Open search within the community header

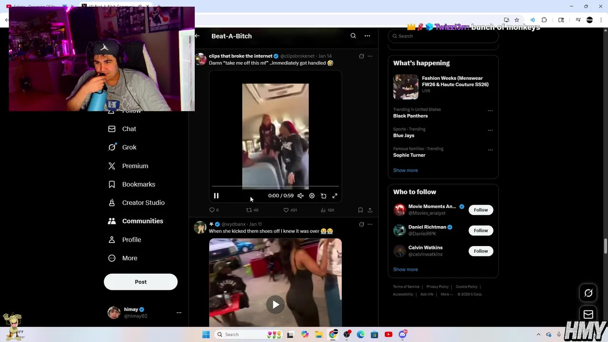coord(353,36)
